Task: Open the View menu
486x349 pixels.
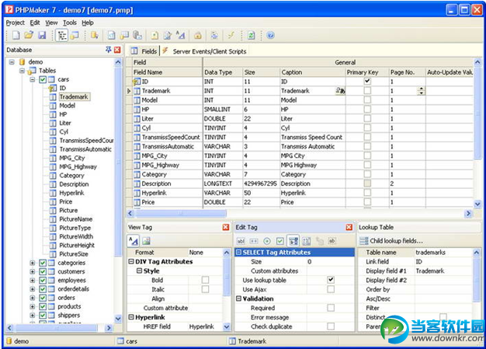Action: 51,23
